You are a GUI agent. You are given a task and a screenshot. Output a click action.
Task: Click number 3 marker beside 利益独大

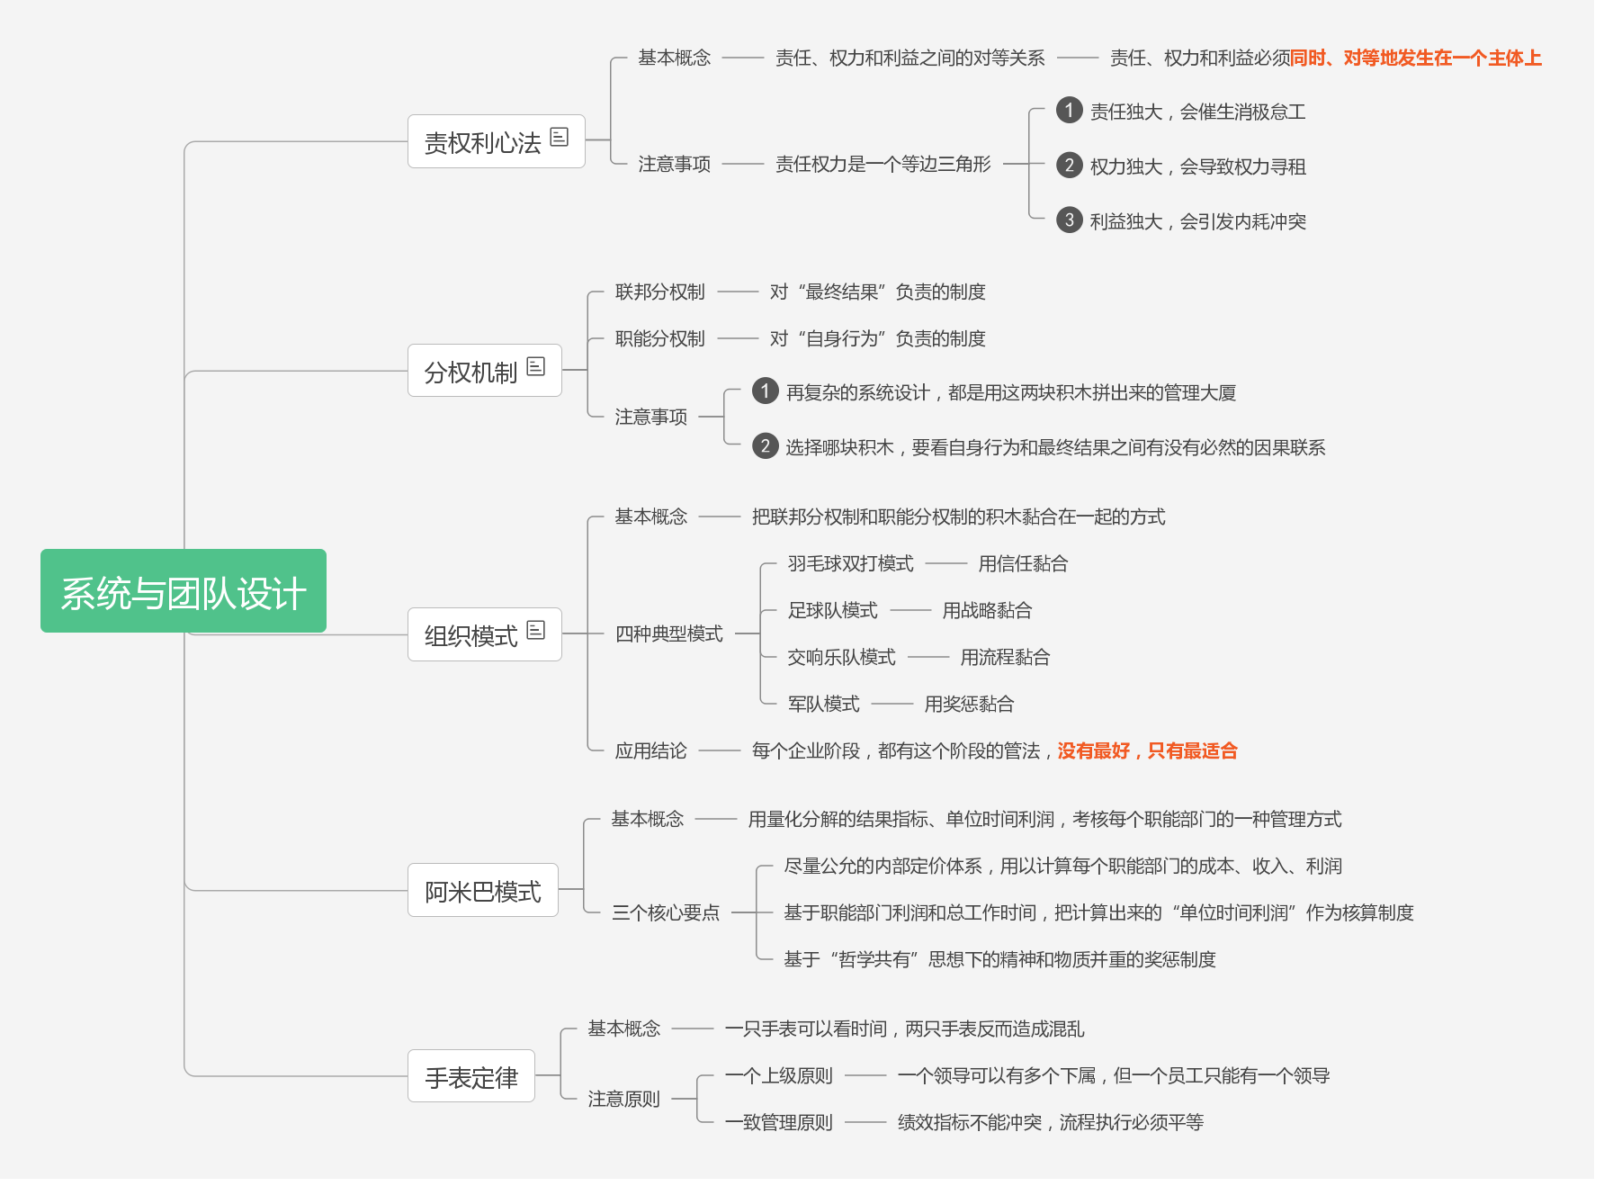1069,220
